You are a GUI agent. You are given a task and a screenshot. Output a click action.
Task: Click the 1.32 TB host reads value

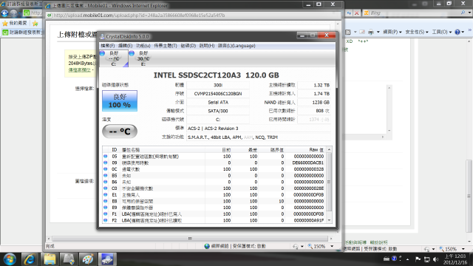coord(314,85)
